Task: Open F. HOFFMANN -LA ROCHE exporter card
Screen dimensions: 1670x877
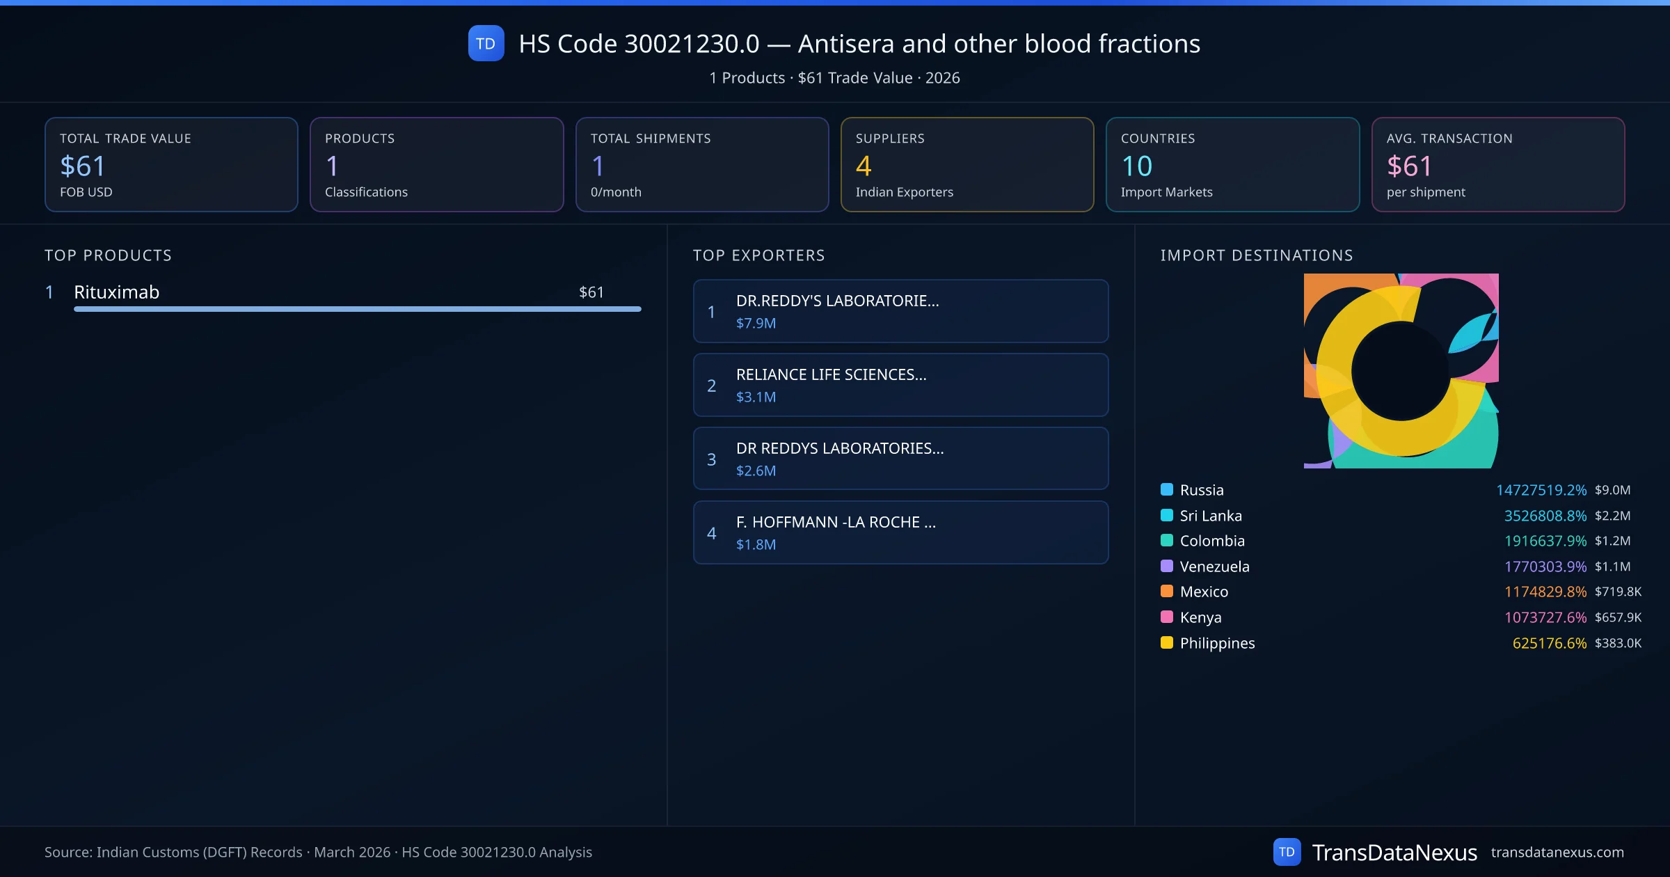Action: click(x=900, y=532)
